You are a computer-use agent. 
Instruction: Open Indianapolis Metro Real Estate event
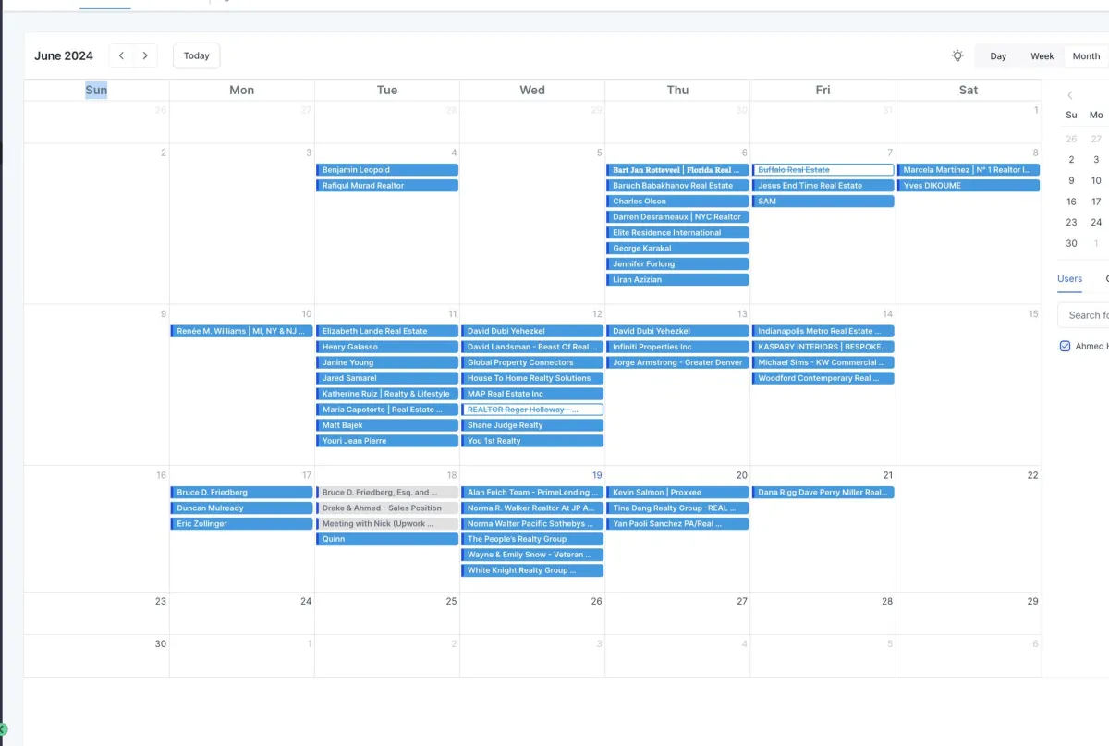[x=823, y=331]
